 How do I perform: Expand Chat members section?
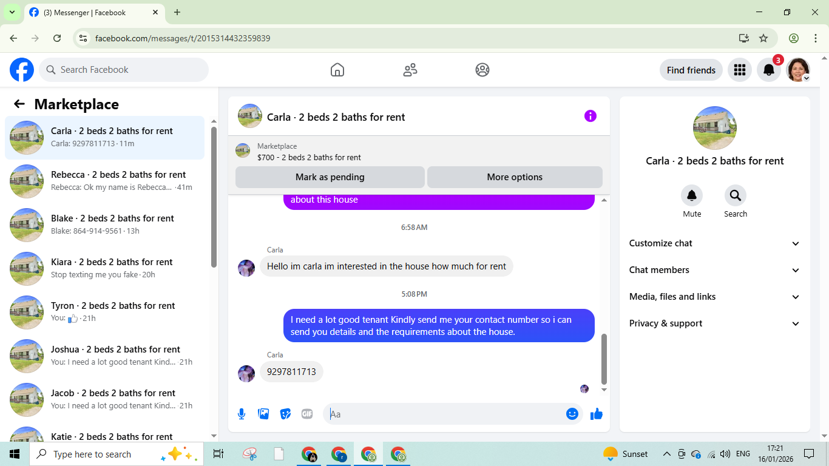[715, 270]
